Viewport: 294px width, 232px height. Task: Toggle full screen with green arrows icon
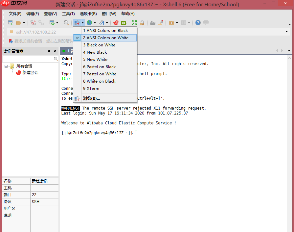[134, 23]
